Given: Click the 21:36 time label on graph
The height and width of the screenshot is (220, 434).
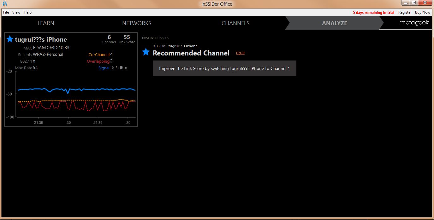Looking at the screenshot, I should pos(98,123).
